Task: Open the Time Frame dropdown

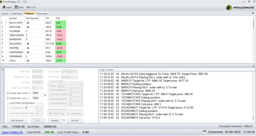Action: (x=76, y=77)
